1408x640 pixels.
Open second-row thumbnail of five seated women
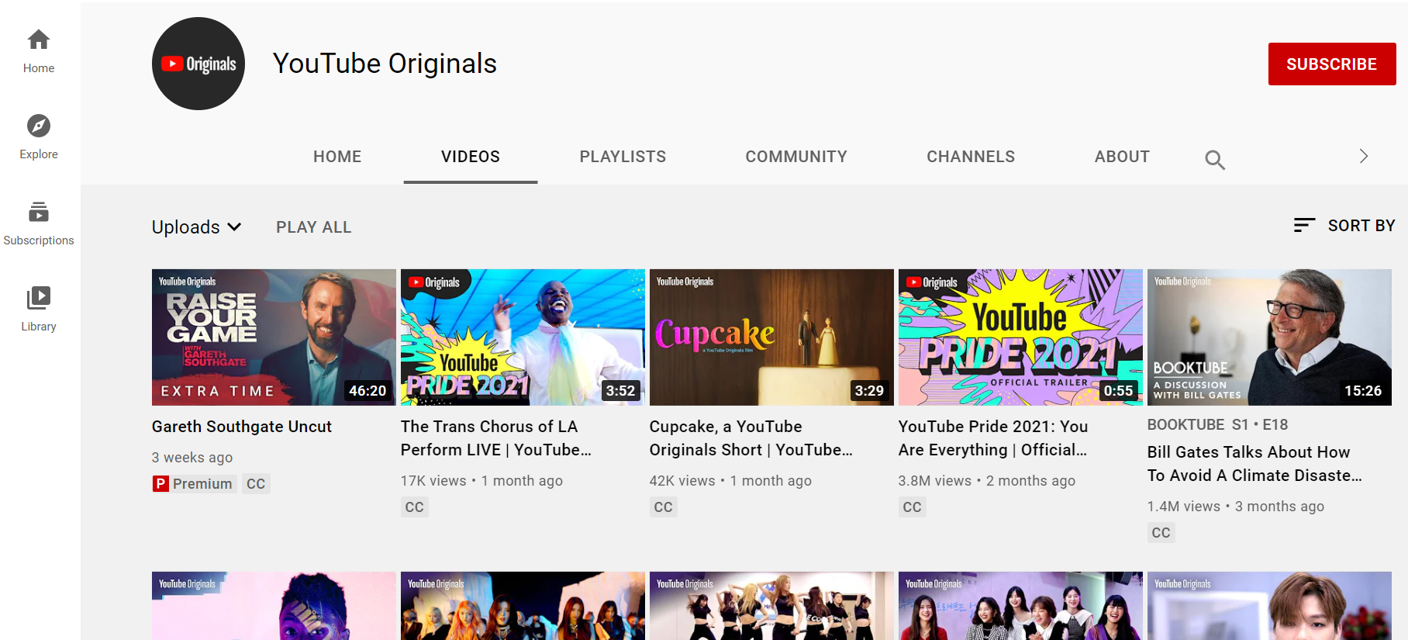click(1020, 606)
